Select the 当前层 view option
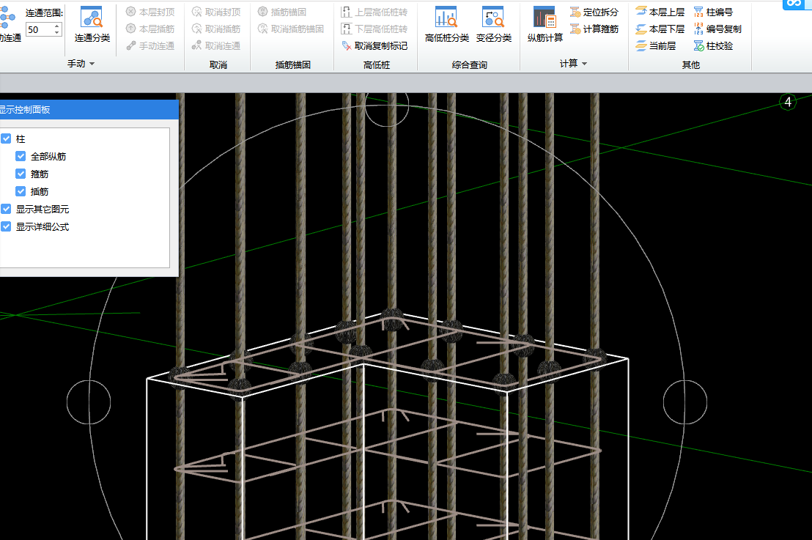The image size is (812, 540). pyautogui.click(x=656, y=45)
